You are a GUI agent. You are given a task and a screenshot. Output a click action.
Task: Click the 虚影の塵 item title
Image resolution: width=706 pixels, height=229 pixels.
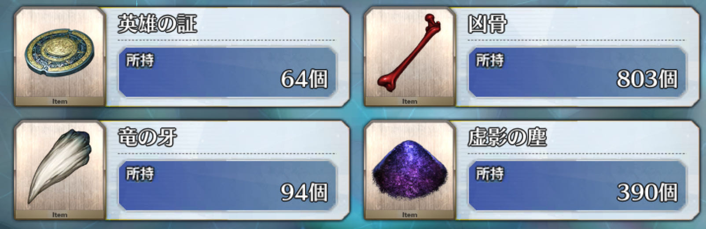coord(507,137)
